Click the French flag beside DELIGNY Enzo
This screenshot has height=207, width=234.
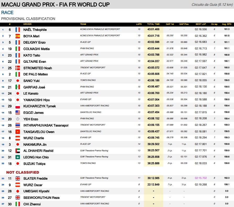(x=18, y=42)
